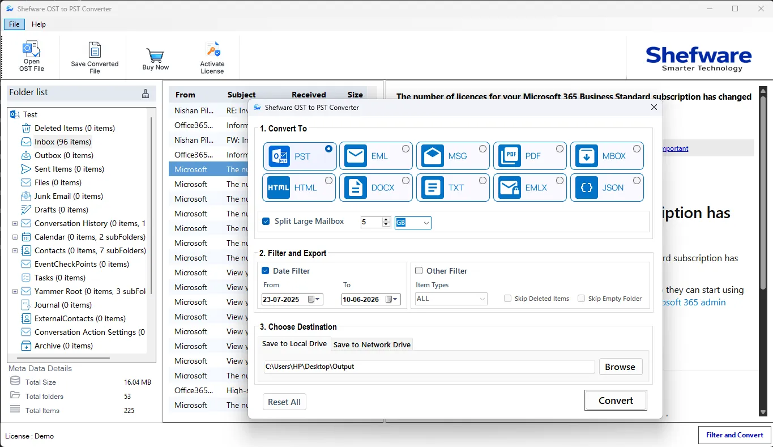Click the destination path input field
The image size is (773, 447).
pyautogui.click(x=429, y=367)
